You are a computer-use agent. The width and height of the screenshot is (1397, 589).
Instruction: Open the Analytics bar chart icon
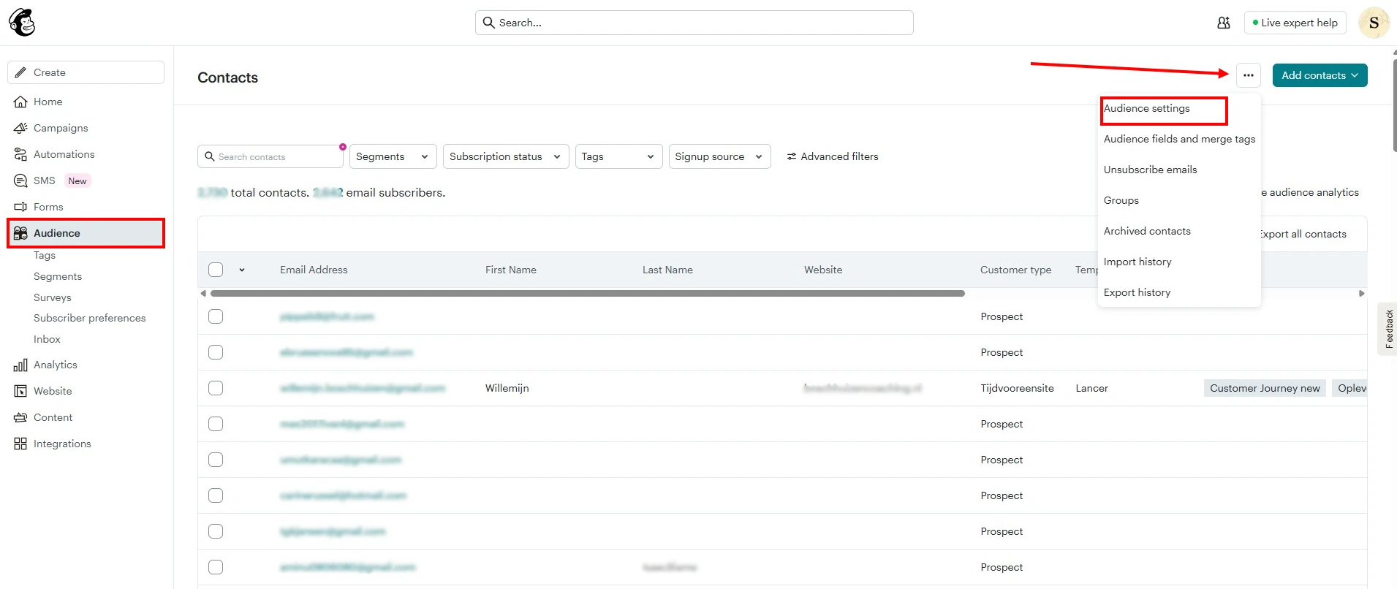[x=20, y=365]
